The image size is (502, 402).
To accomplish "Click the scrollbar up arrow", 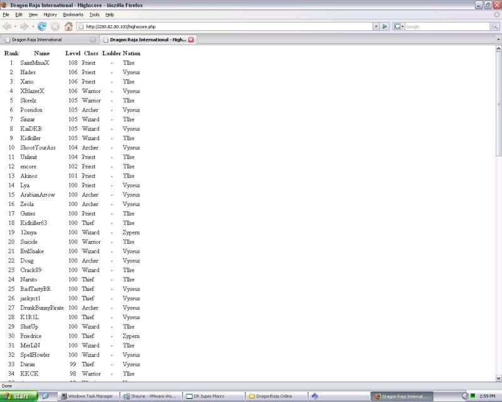I will (498, 48).
